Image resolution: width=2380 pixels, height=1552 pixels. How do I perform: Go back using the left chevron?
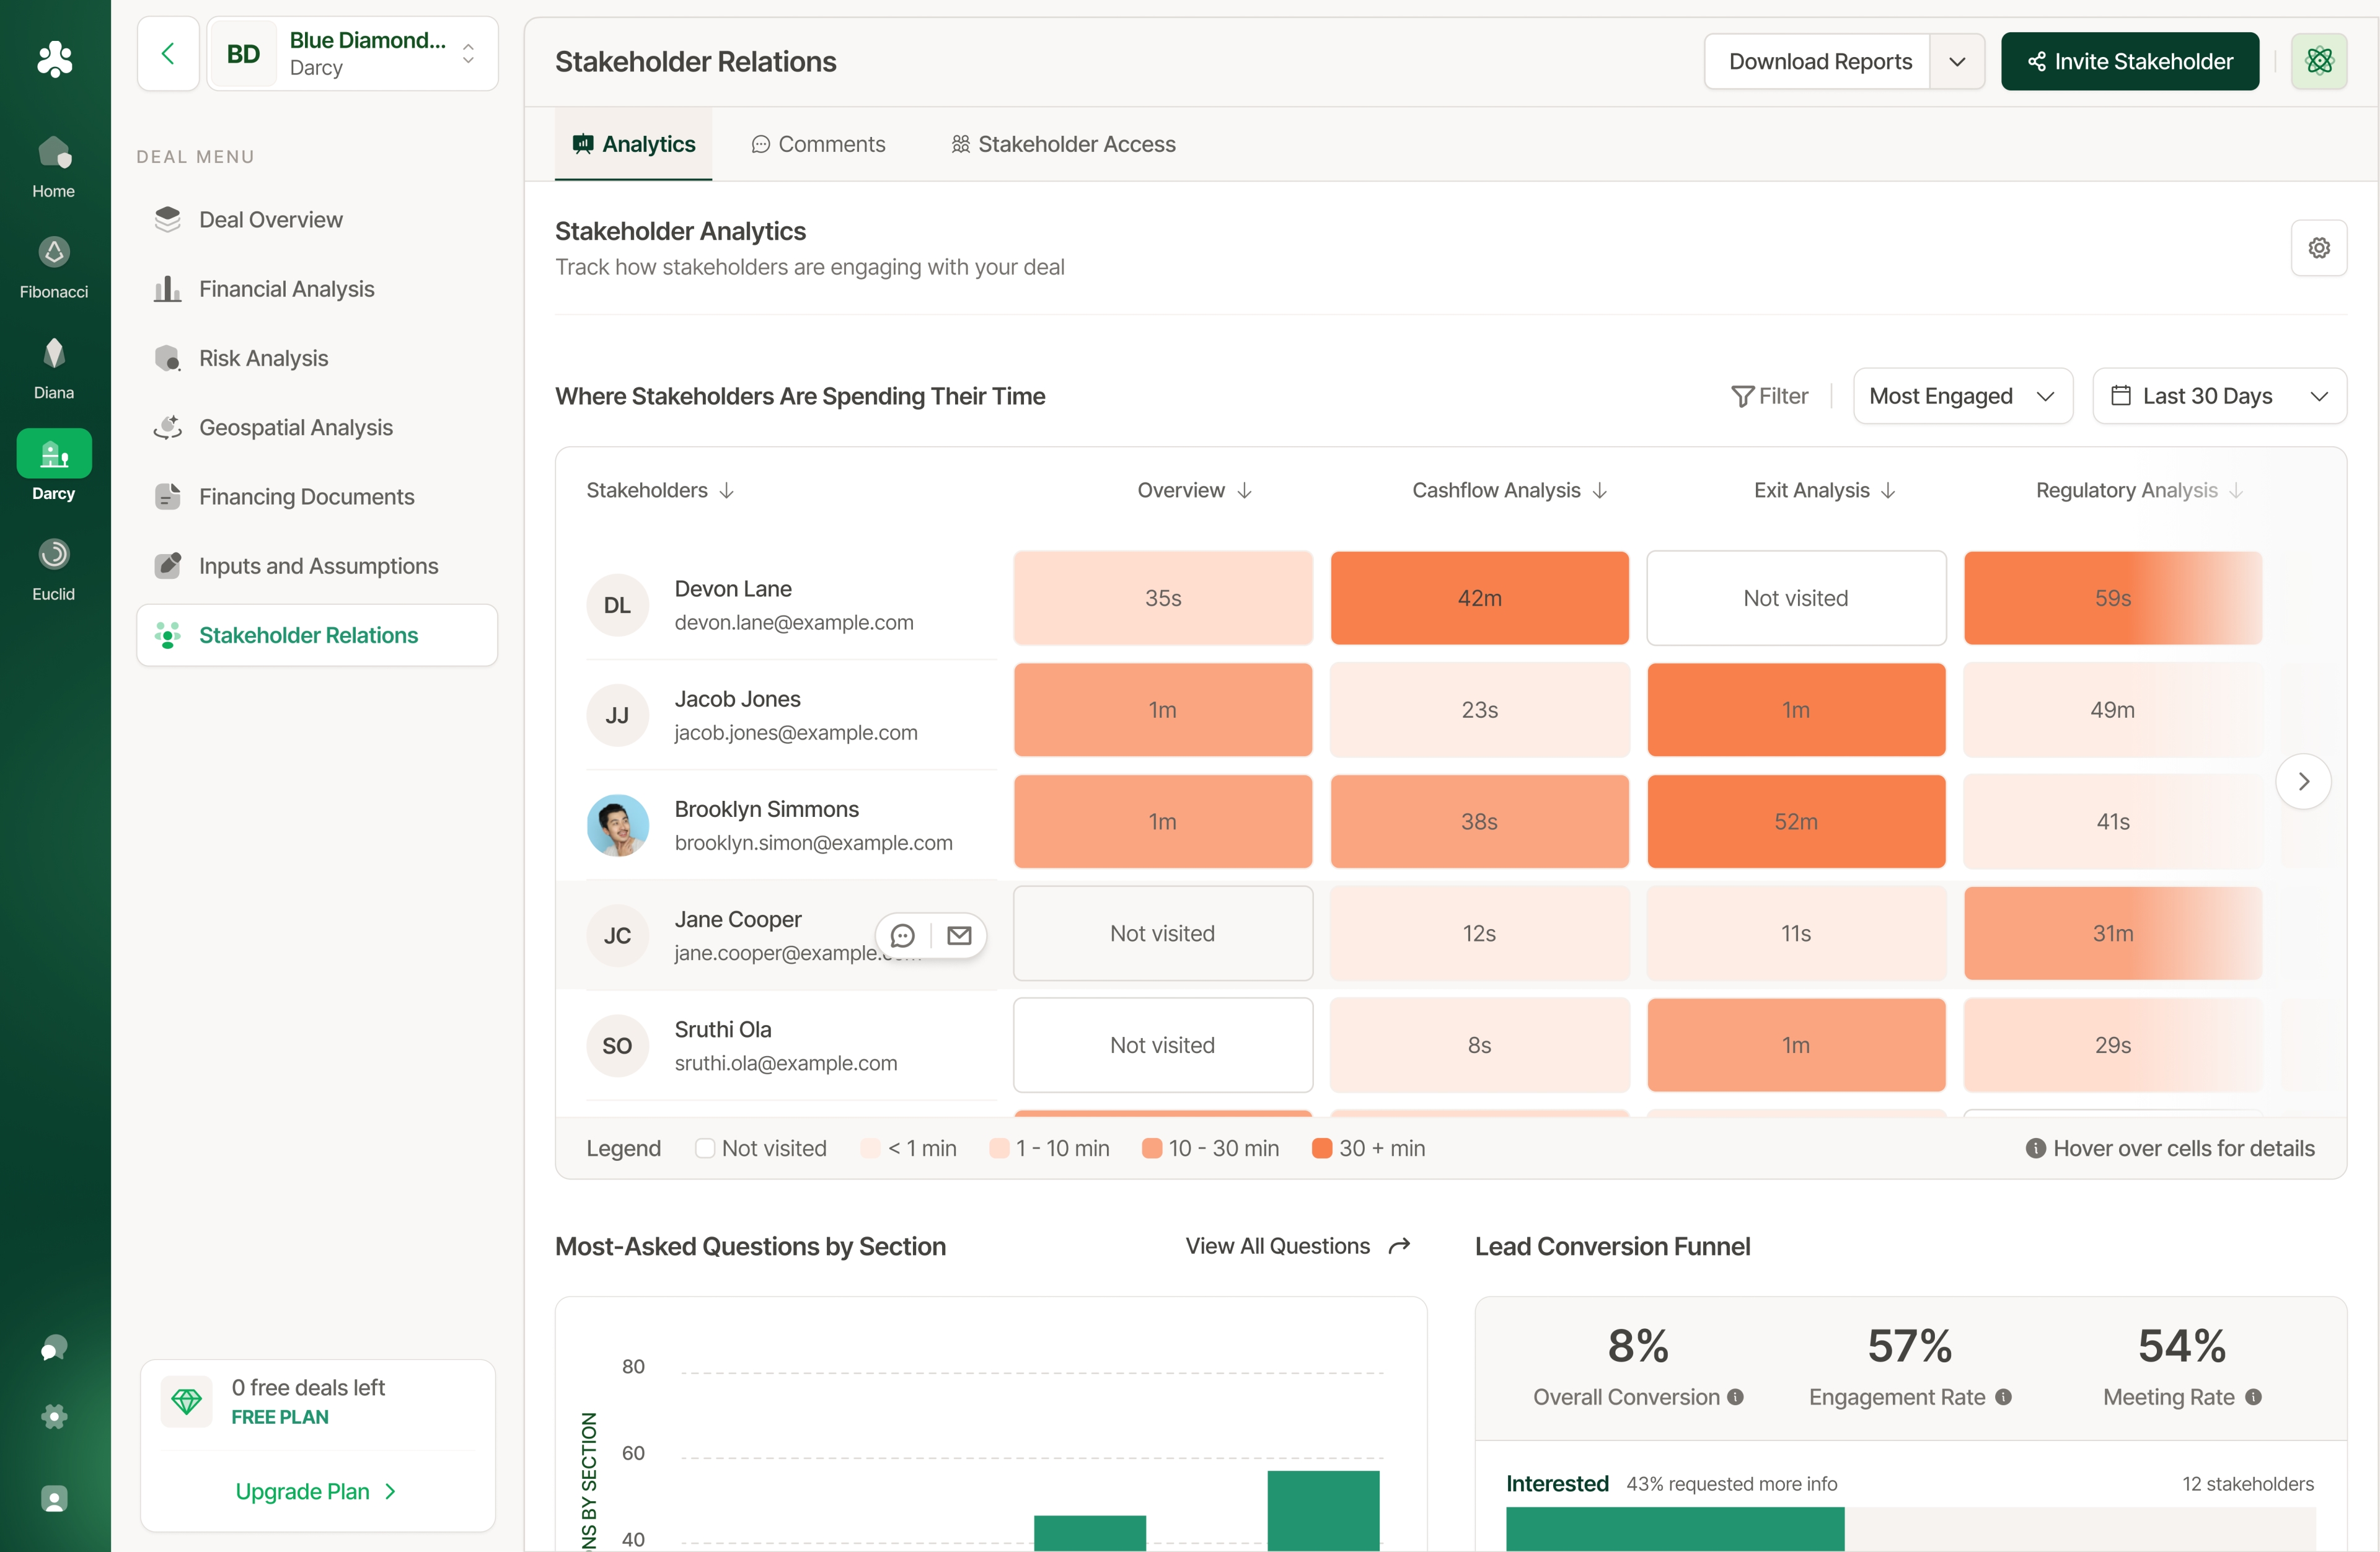[x=168, y=54]
